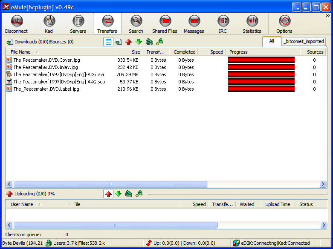333x249 pixels.
Task: Show on-queue clients in top pane toolbar
Action: click(x=149, y=42)
